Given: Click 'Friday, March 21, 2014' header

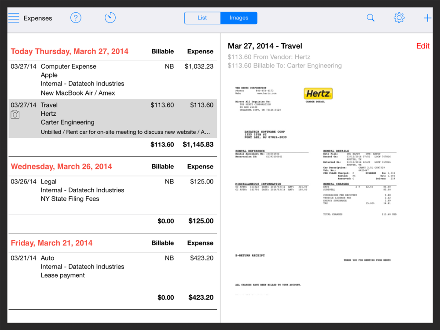Looking at the screenshot, I should (x=51, y=243).
